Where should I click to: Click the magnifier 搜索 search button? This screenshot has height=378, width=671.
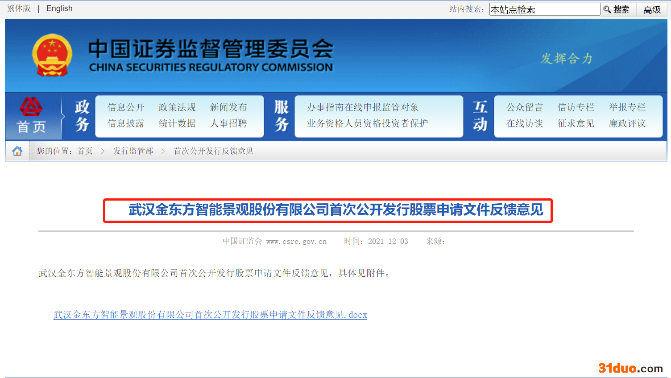coord(617,9)
